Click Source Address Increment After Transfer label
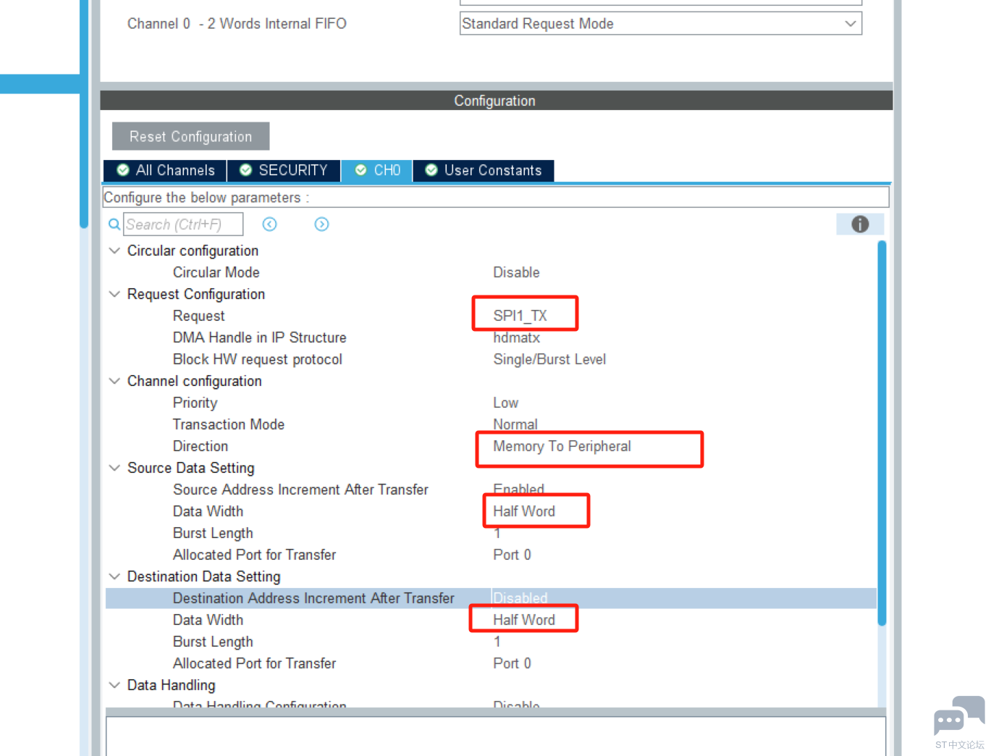This screenshot has height=756, width=991. pyautogui.click(x=300, y=490)
